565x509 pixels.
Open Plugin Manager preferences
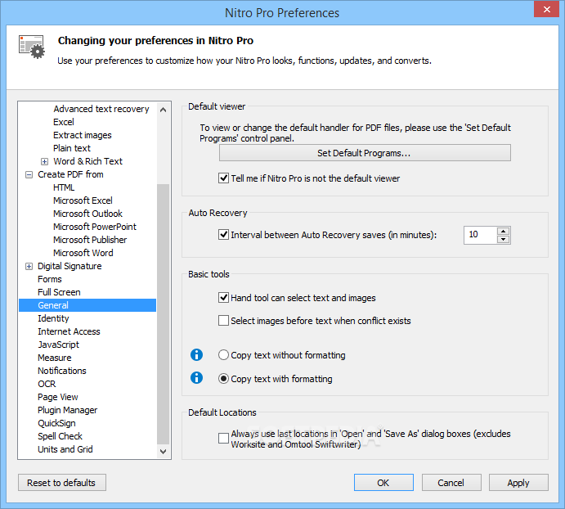[67, 410]
